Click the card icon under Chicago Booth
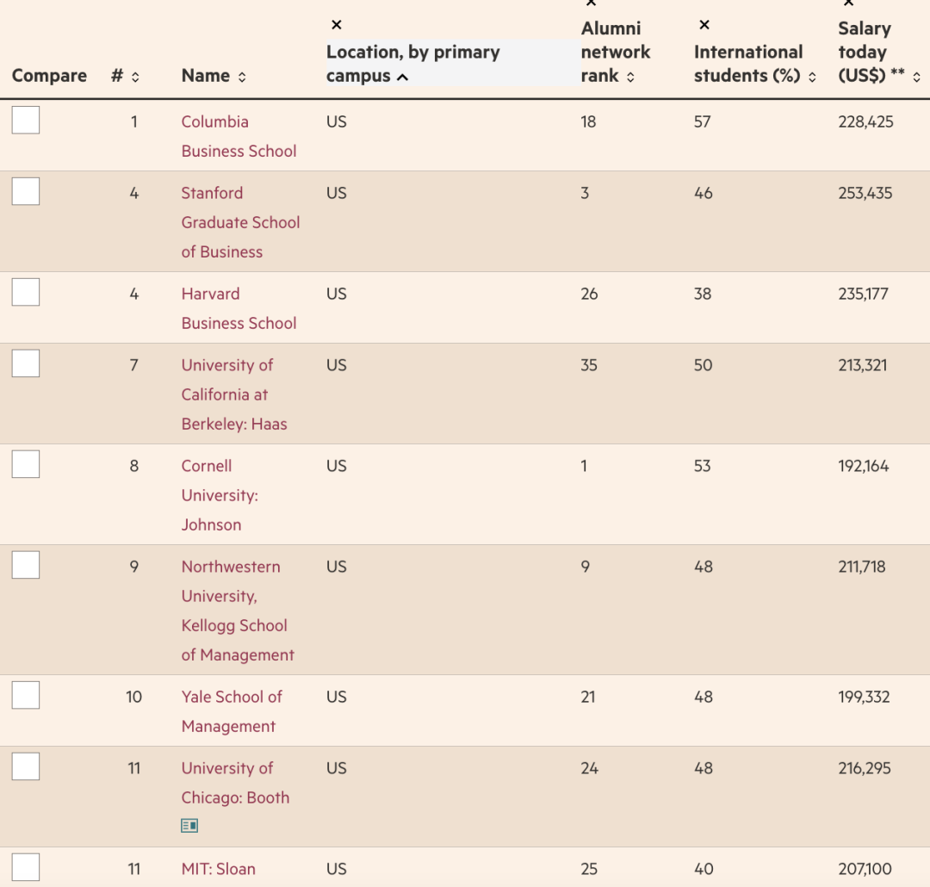930x887 pixels. pos(189,826)
